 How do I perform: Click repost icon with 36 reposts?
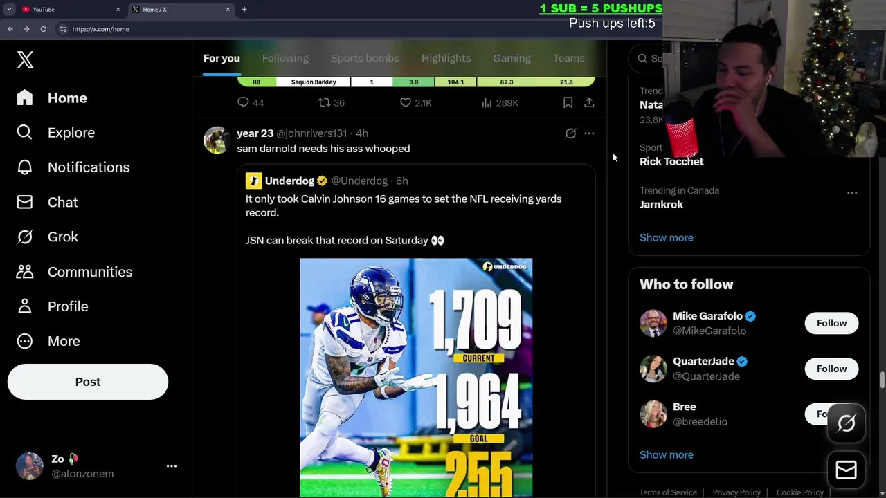click(x=324, y=102)
